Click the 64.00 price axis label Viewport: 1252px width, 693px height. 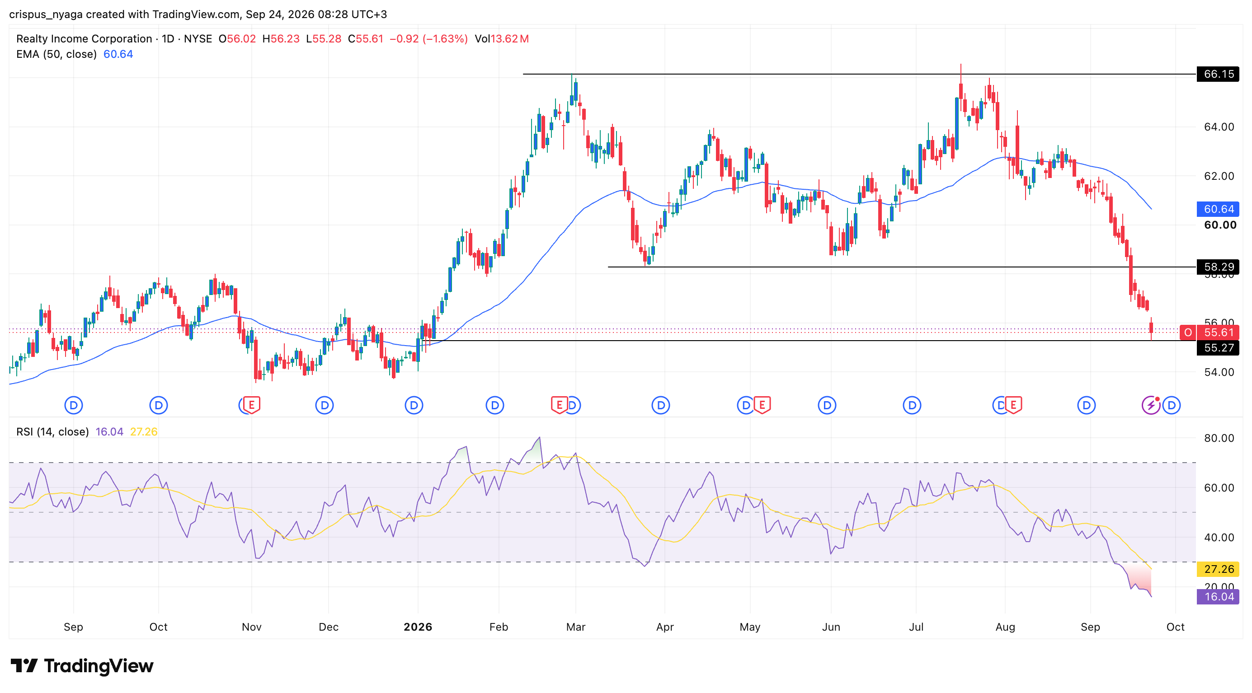pos(1219,127)
